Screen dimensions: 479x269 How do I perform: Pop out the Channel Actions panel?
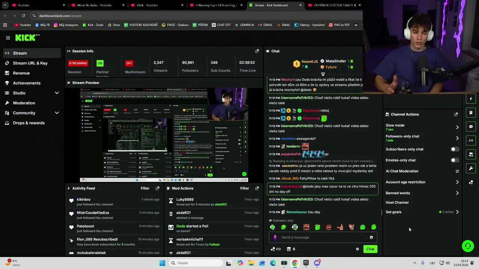point(456,114)
